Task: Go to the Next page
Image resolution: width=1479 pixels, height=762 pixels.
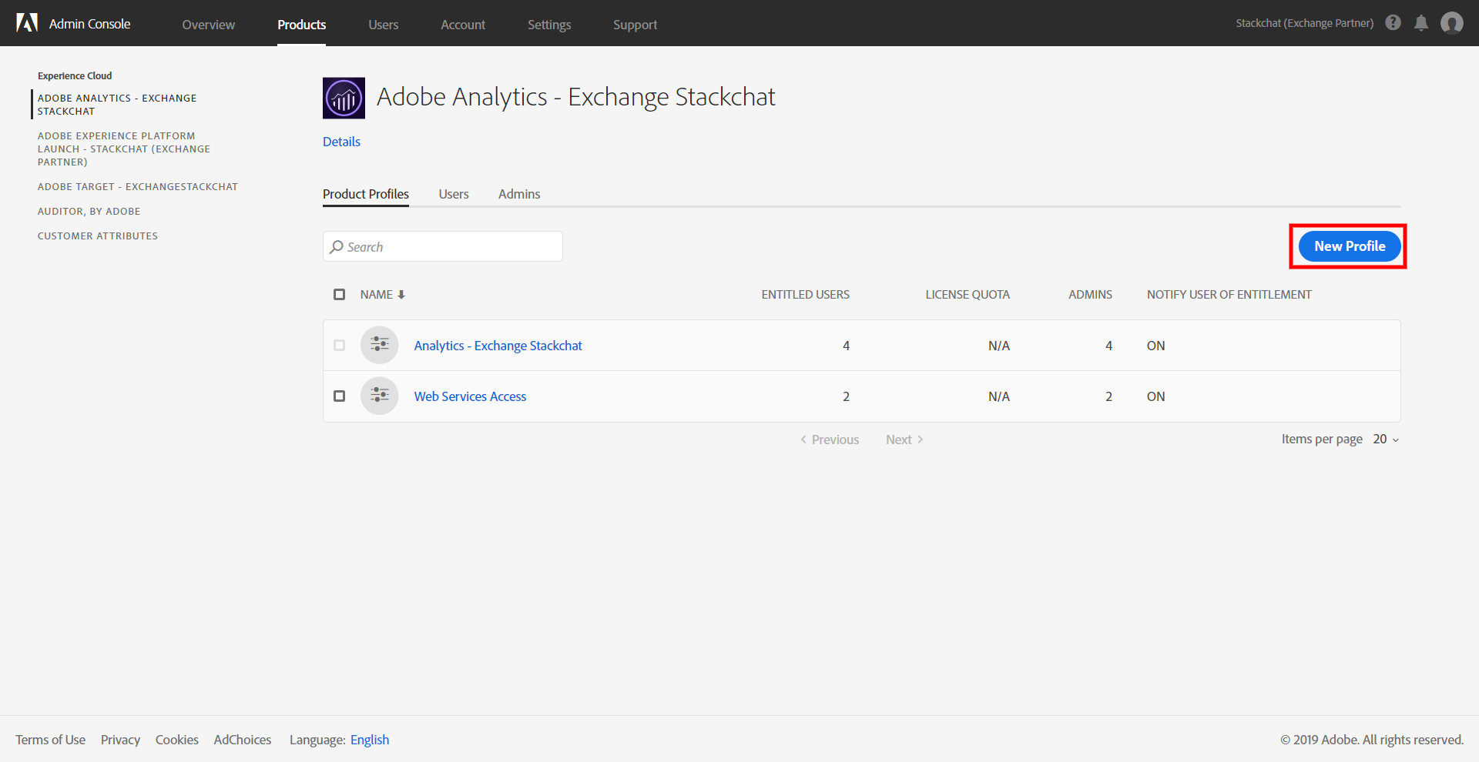Action: pyautogui.click(x=904, y=439)
